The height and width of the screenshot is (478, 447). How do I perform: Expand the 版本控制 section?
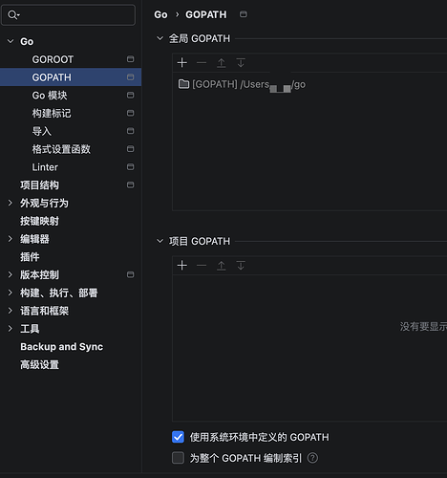click(x=11, y=274)
